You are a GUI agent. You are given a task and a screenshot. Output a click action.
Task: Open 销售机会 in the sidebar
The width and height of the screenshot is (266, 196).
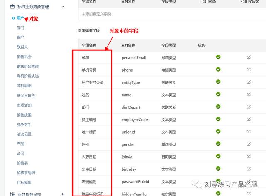(x=24, y=57)
